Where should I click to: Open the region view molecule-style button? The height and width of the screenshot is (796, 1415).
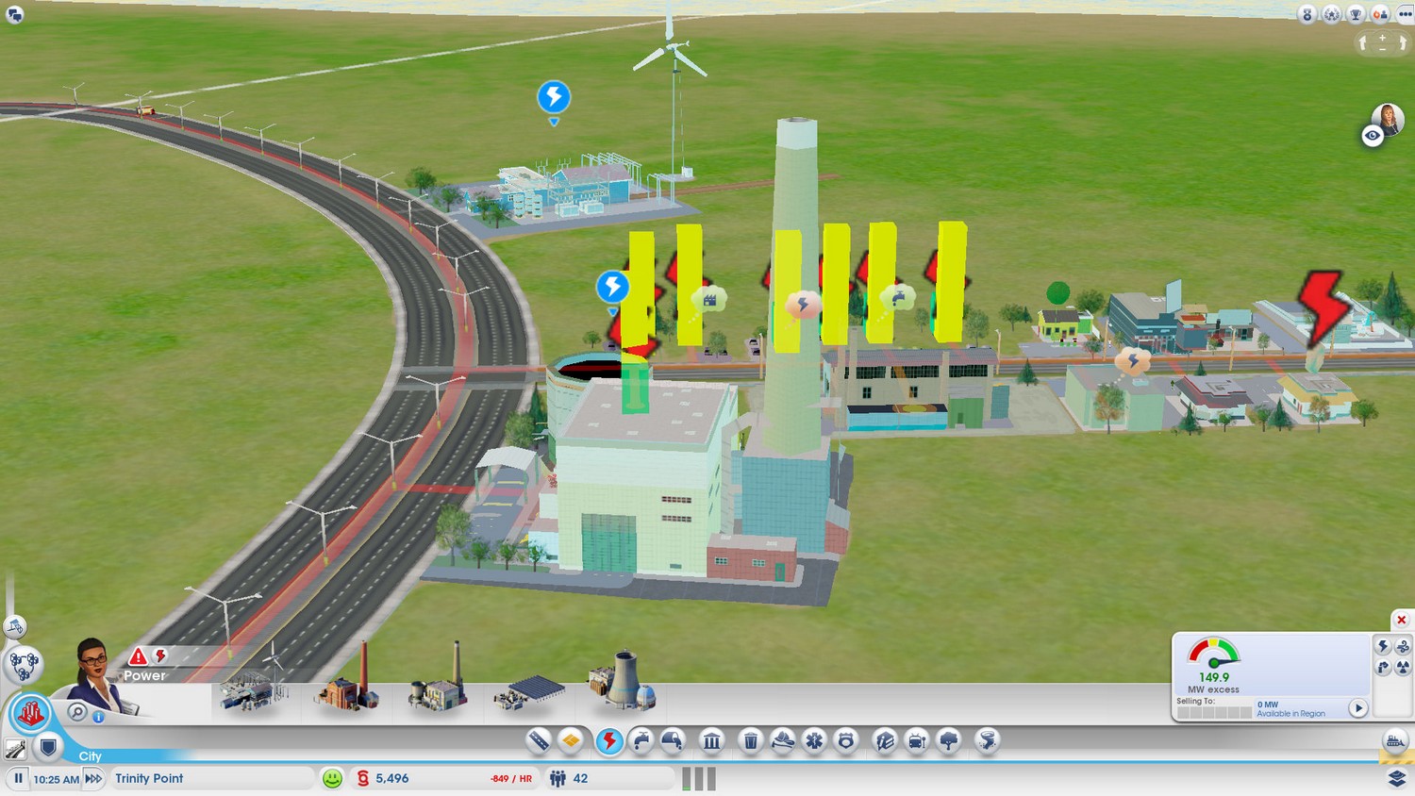(x=24, y=664)
